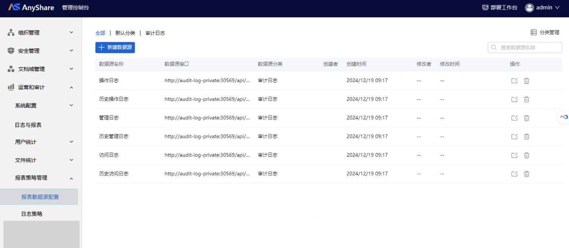
Task: Delete the 历史管理日志 data source
Action: [527, 136]
